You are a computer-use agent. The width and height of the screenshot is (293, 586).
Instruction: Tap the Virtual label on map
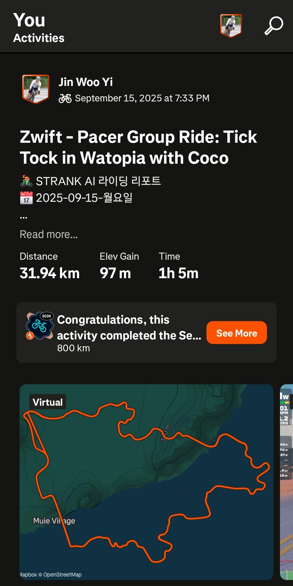[x=48, y=402]
